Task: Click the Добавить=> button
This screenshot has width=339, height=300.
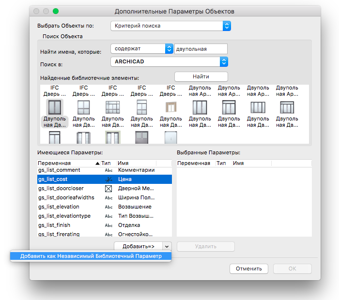Action: (138, 246)
